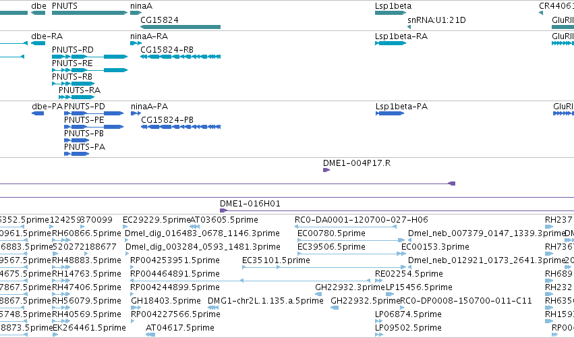Select transcript PNUTS-RA
Image resolution: width=574 pixels, height=338 pixels.
pyautogui.click(x=76, y=97)
